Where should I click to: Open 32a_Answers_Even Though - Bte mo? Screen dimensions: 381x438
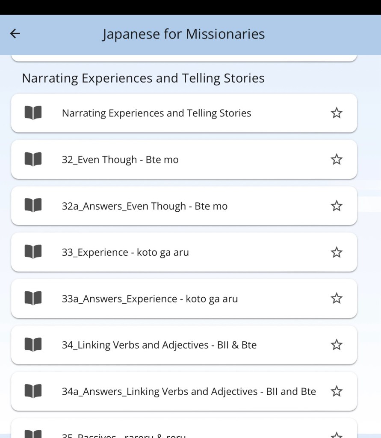tap(145, 206)
